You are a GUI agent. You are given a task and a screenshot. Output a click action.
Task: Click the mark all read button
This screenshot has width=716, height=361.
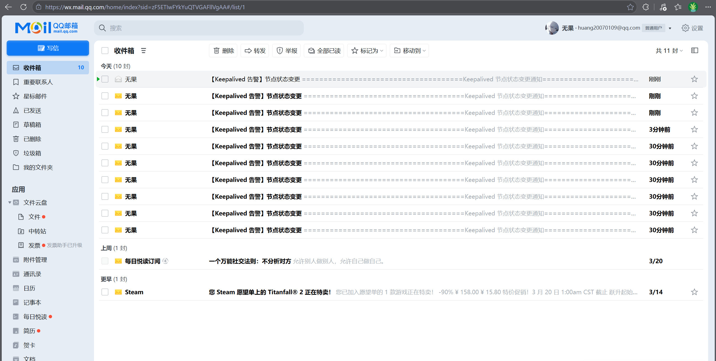tap(324, 51)
